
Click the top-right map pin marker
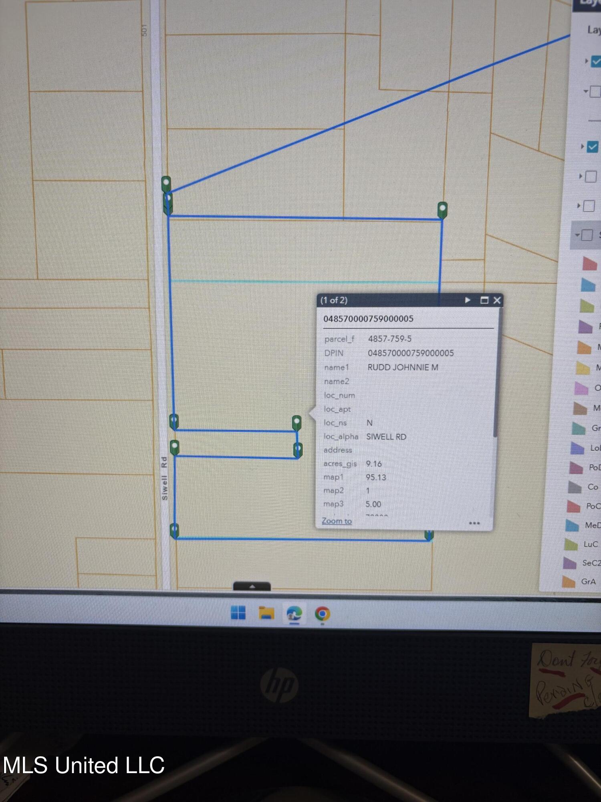coord(442,209)
